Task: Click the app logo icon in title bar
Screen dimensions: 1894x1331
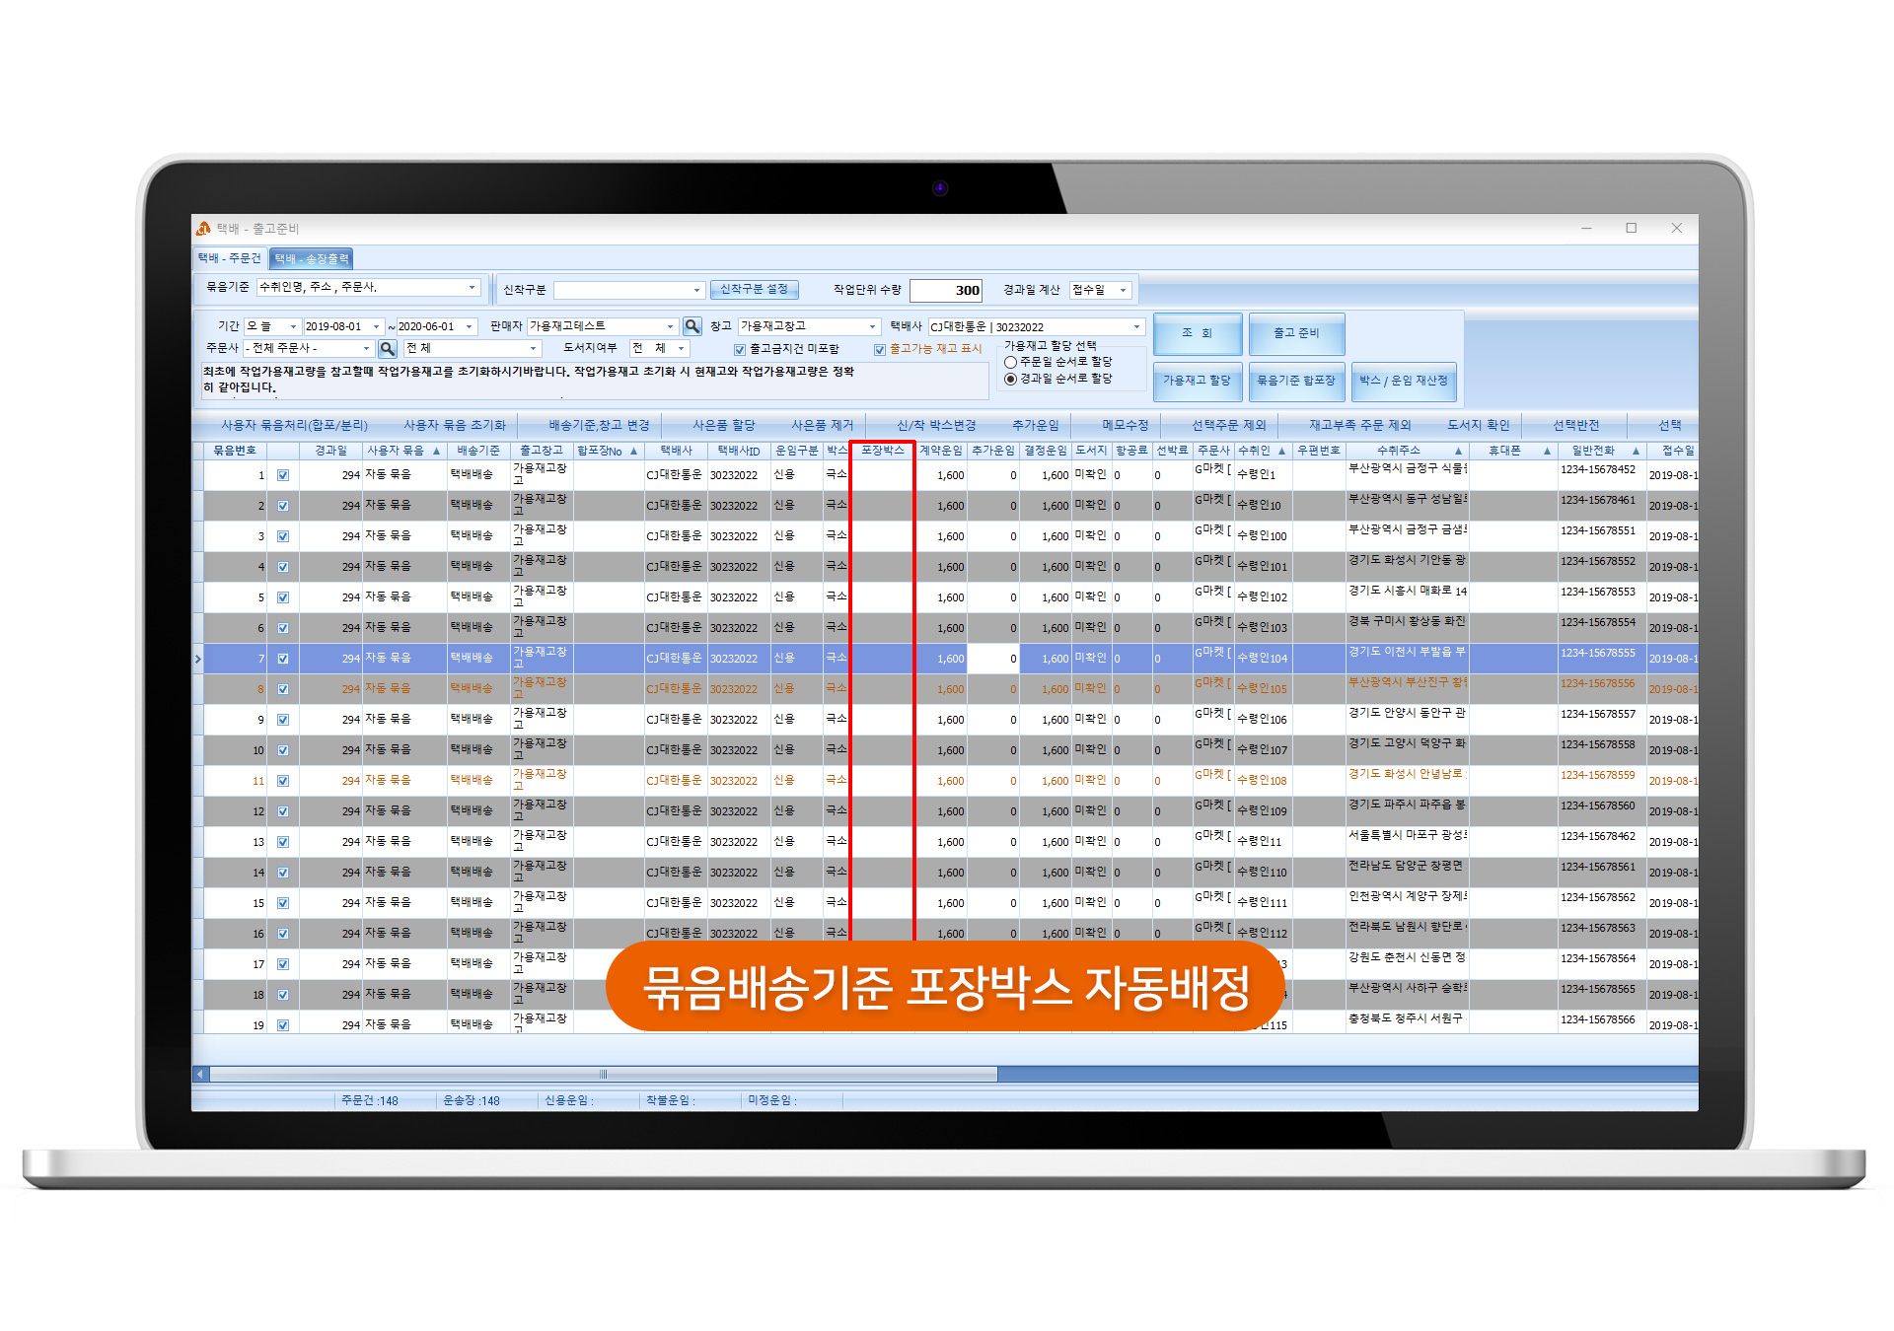Action: [x=203, y=228]
